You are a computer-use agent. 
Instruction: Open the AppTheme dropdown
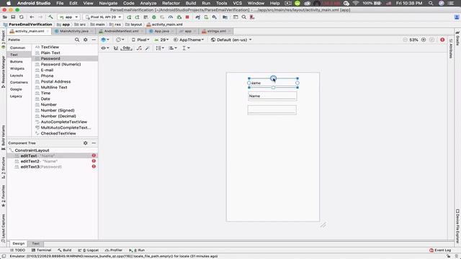click(x=189, y=40)
